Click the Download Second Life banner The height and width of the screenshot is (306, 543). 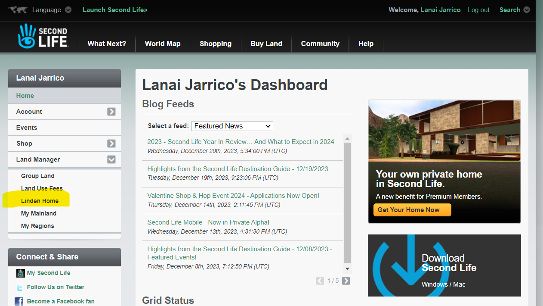pos(444,265)
